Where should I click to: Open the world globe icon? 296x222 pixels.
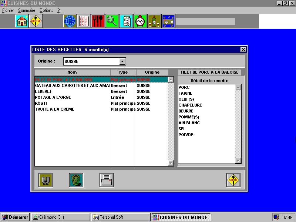[x=70, y=21]
